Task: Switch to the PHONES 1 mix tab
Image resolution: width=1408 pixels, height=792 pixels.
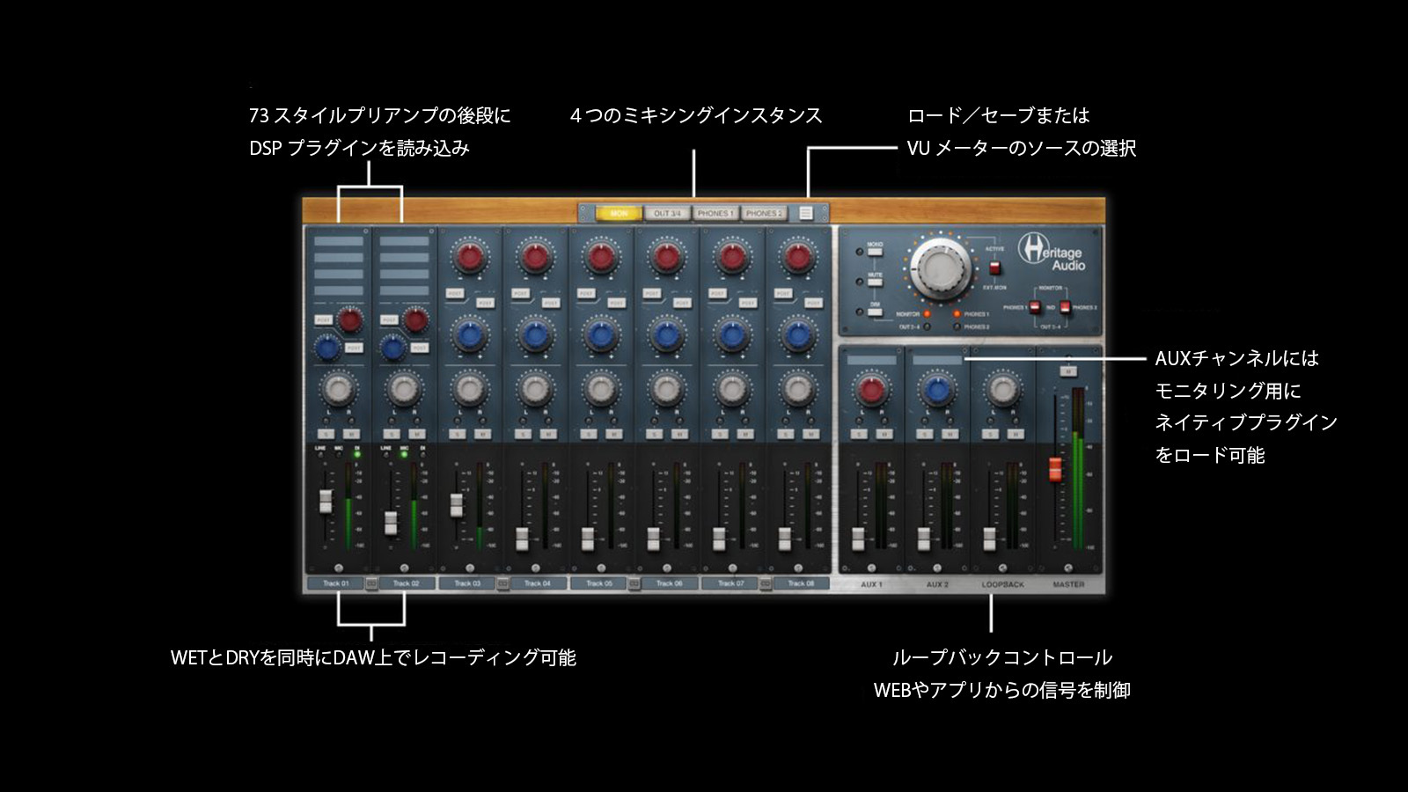Action: click(715, 213)
